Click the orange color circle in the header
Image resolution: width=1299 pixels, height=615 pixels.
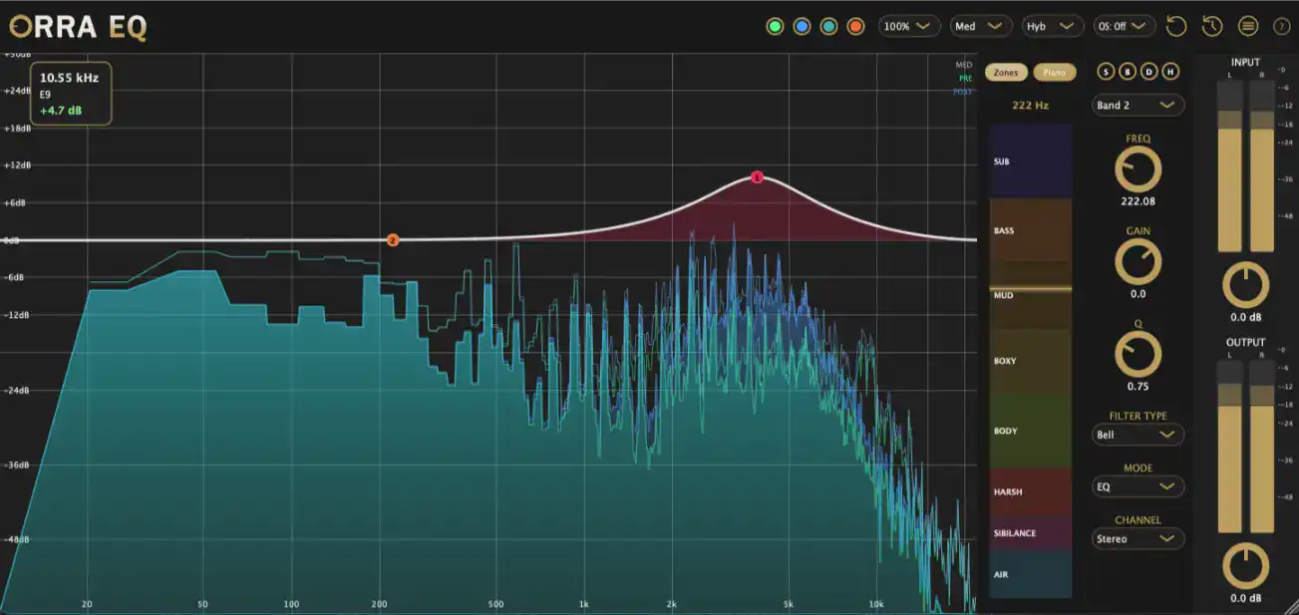click(855, 26)
